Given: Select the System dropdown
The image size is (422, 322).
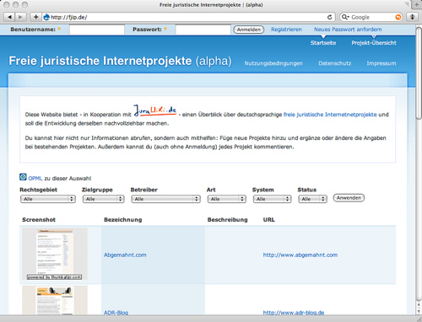Looking at the screenshot, I should coord(272,199).
